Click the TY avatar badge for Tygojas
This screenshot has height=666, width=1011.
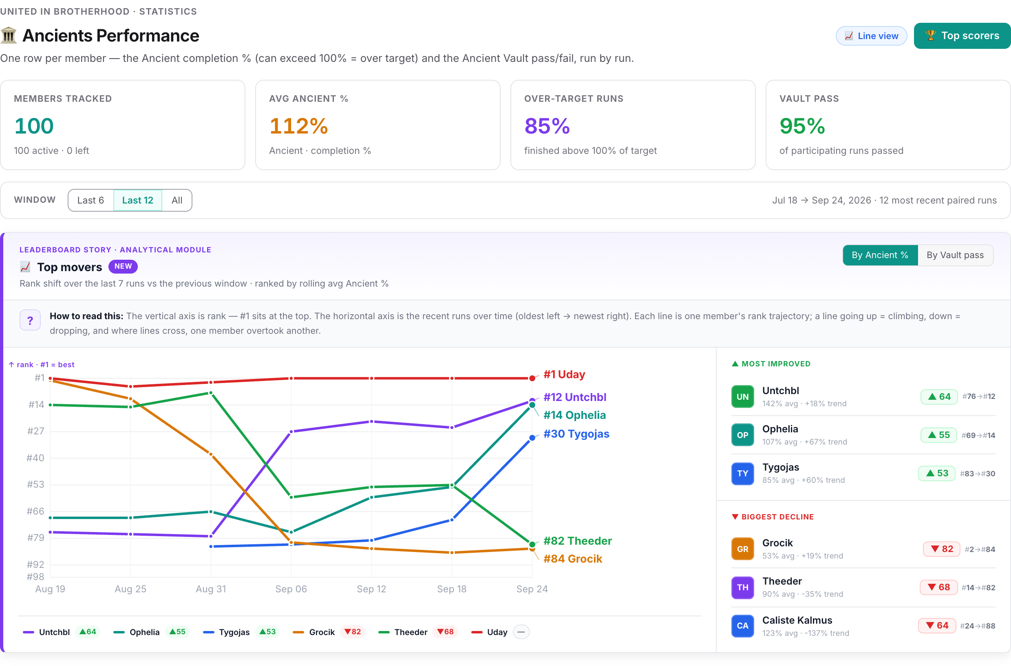click(x=743, y=473)
